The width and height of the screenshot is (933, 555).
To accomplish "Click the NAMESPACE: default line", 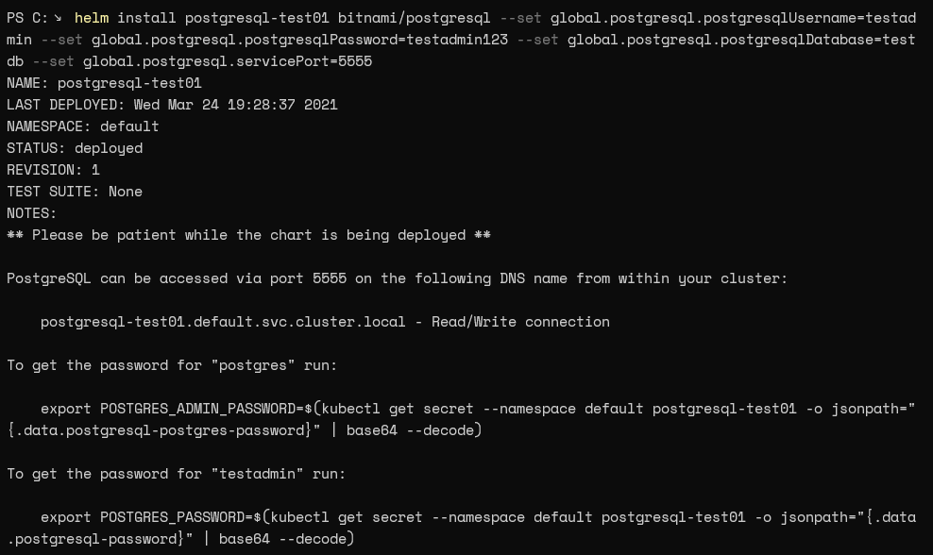I will pyautogui.click(x=83, y=126).
